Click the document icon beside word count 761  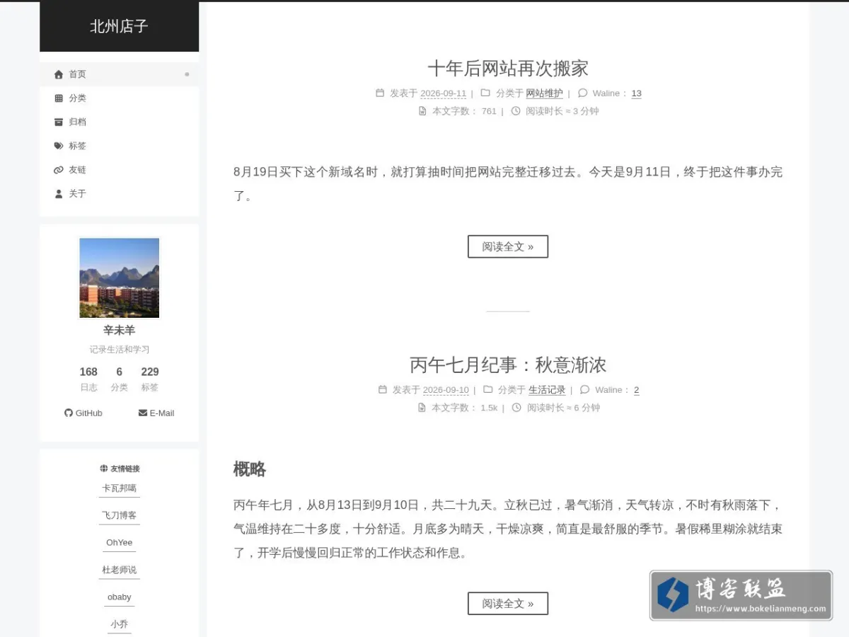[x=422, y=111]
